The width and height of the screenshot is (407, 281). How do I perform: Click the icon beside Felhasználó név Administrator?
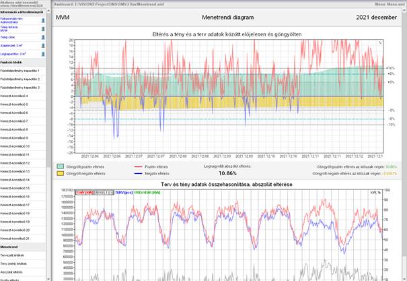(x=44, y=20)
